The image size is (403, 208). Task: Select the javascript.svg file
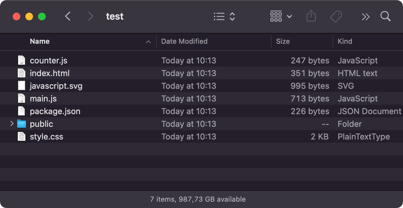coord(56,86)
